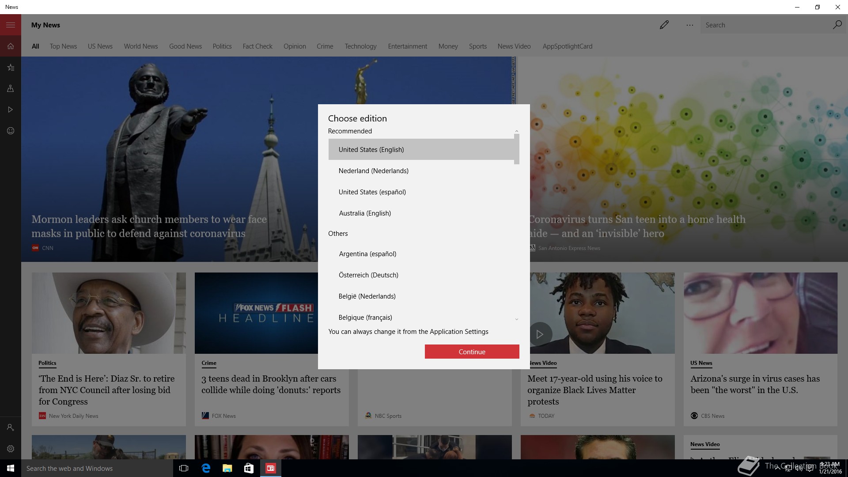Switch to Entertainment tab

point(408,46)
